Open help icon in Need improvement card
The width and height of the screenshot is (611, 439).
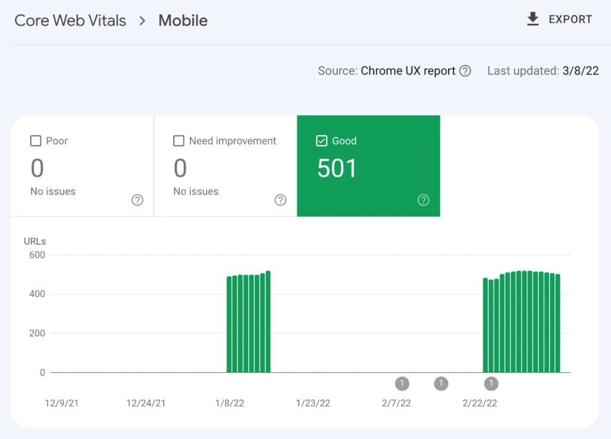(x=280, y=200)
